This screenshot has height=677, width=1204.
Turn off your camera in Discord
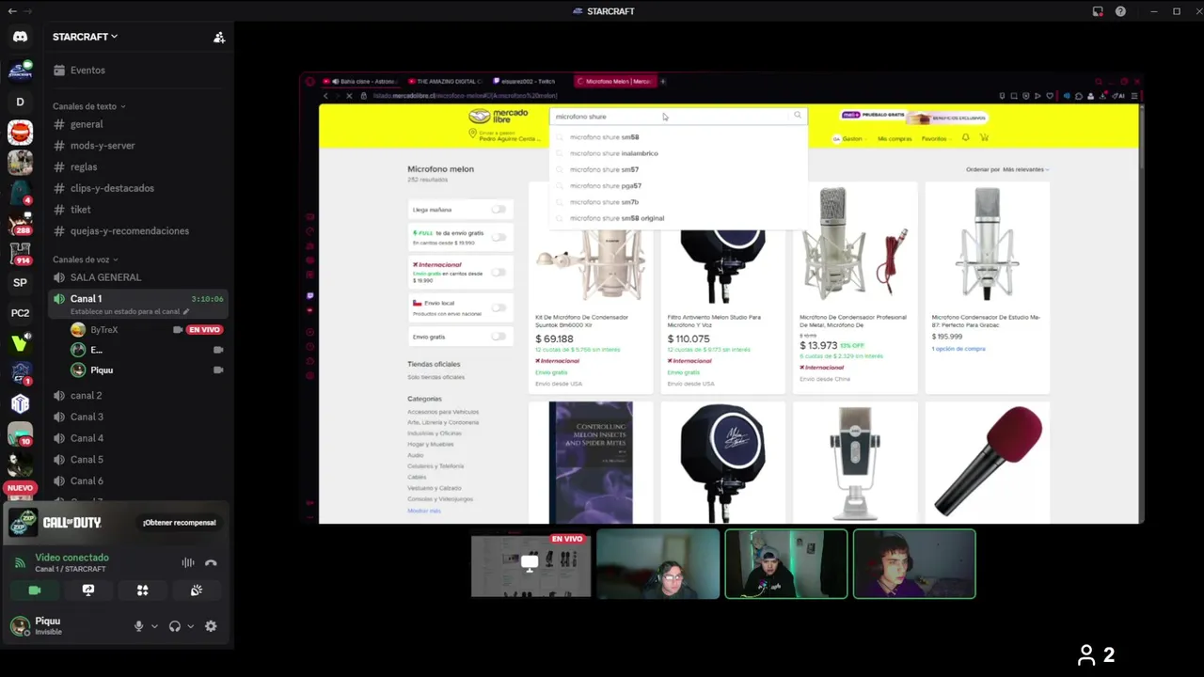tap(35, 590)
